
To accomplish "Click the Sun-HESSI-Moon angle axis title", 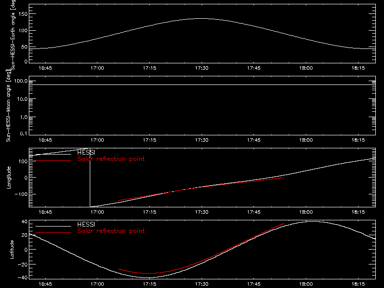I will point(8,106).
